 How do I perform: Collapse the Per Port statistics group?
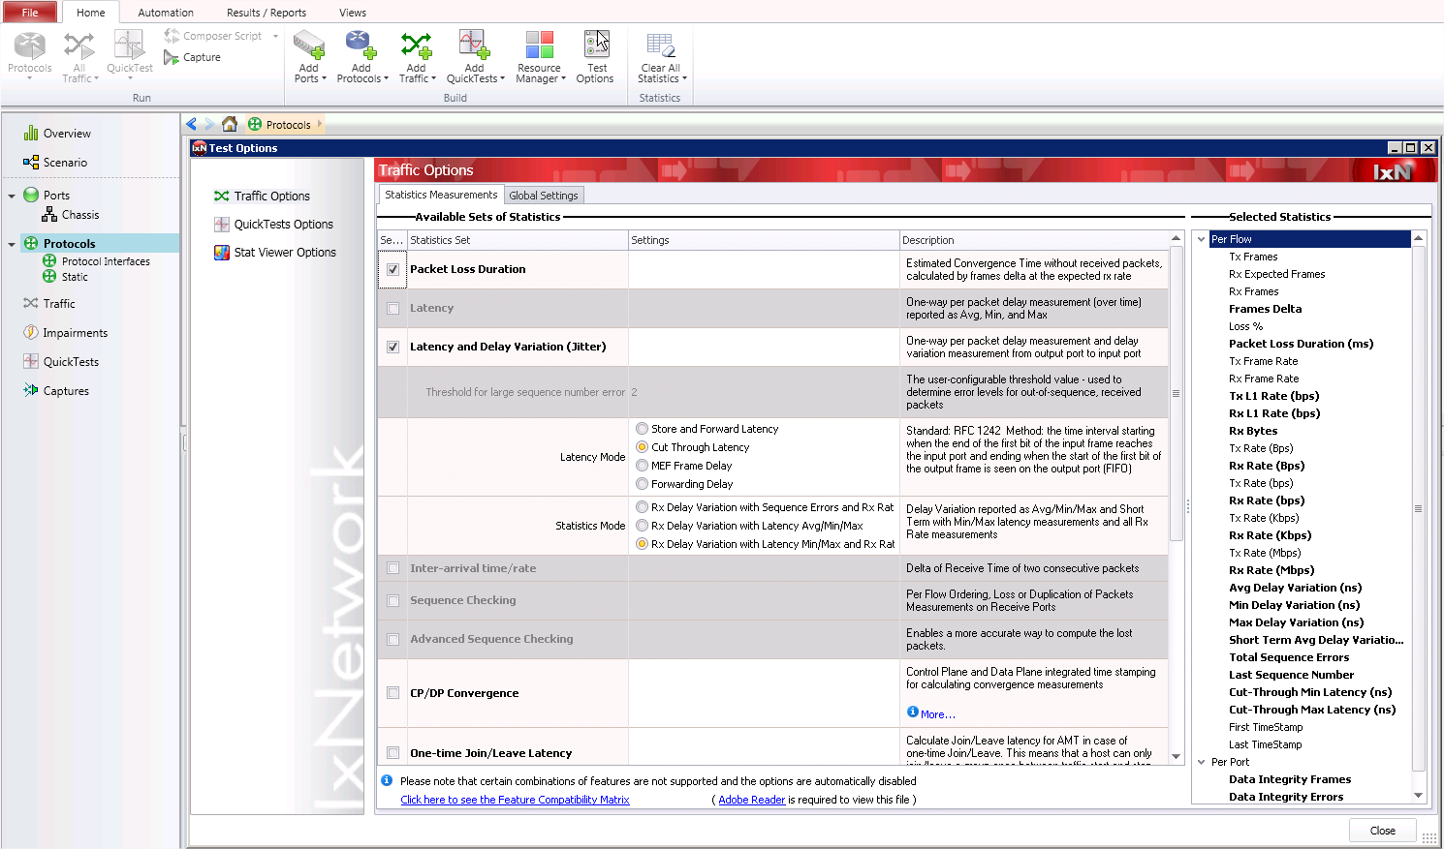(1202, 762)
